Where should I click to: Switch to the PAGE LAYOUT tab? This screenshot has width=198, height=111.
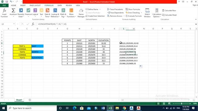click(x=35, y=6)
